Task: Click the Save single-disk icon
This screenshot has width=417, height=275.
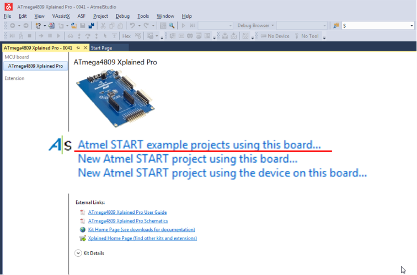Action: click(83, 25)
